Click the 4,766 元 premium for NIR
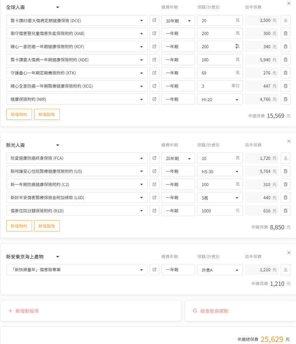This screenshot has width=296, height=344. pos(262,99)
